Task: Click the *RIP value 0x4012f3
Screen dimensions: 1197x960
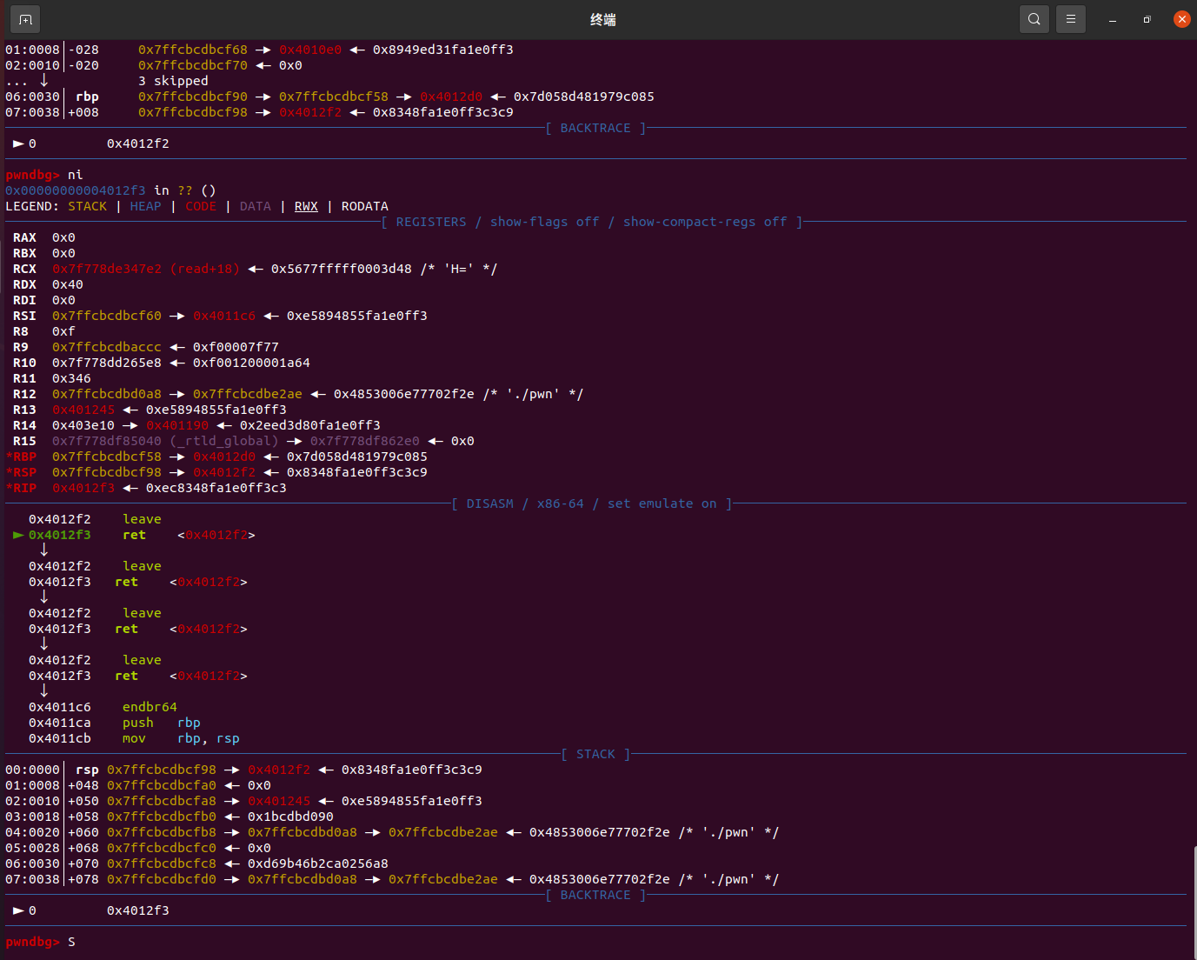Action: (x=83, y=488)
